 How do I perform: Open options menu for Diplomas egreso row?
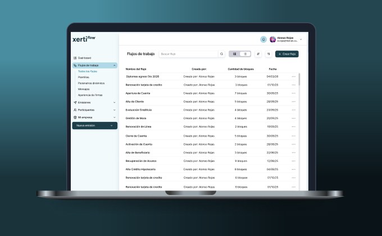tap(294, 76)
